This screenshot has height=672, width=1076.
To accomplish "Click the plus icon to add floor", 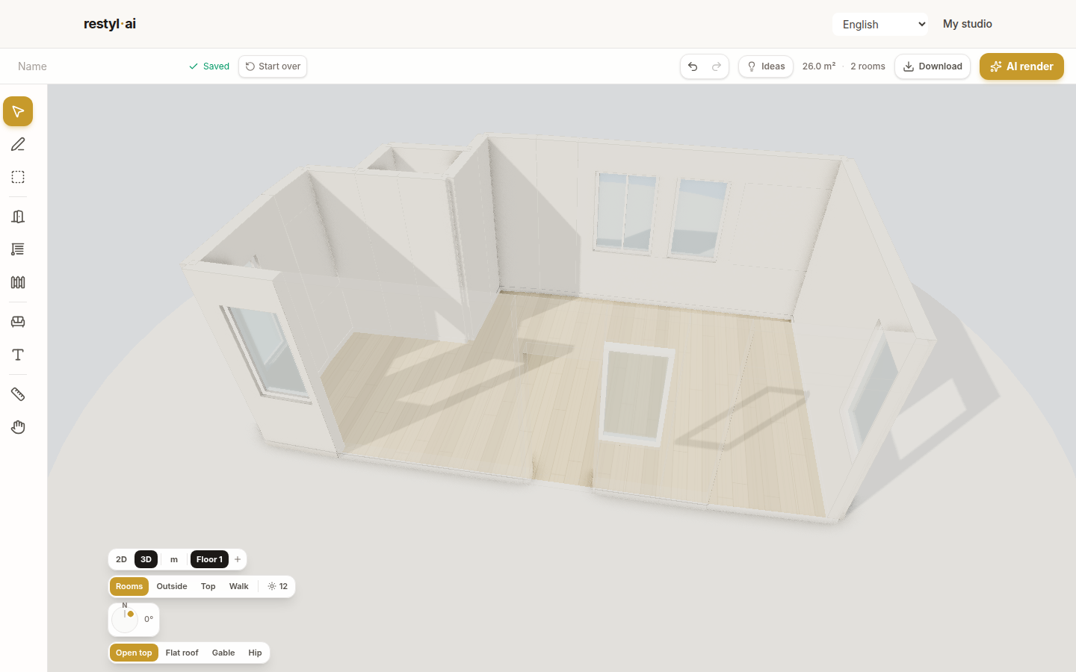I will pos(238,559).
